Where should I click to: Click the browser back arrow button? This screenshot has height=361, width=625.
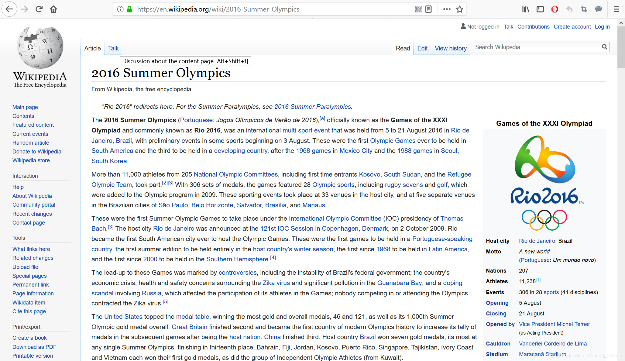(9, 9)
